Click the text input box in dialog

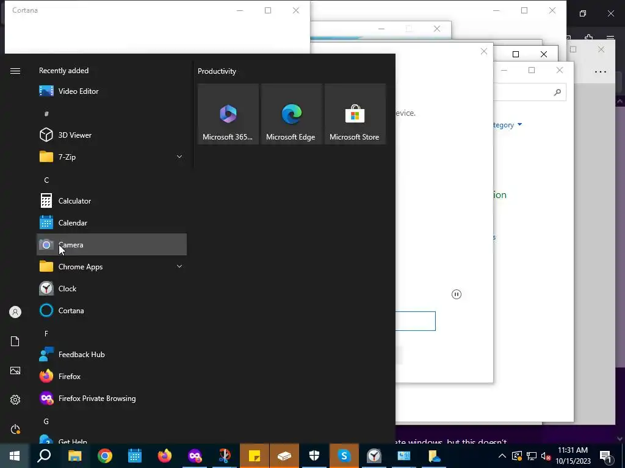click(x=415, y=321)
